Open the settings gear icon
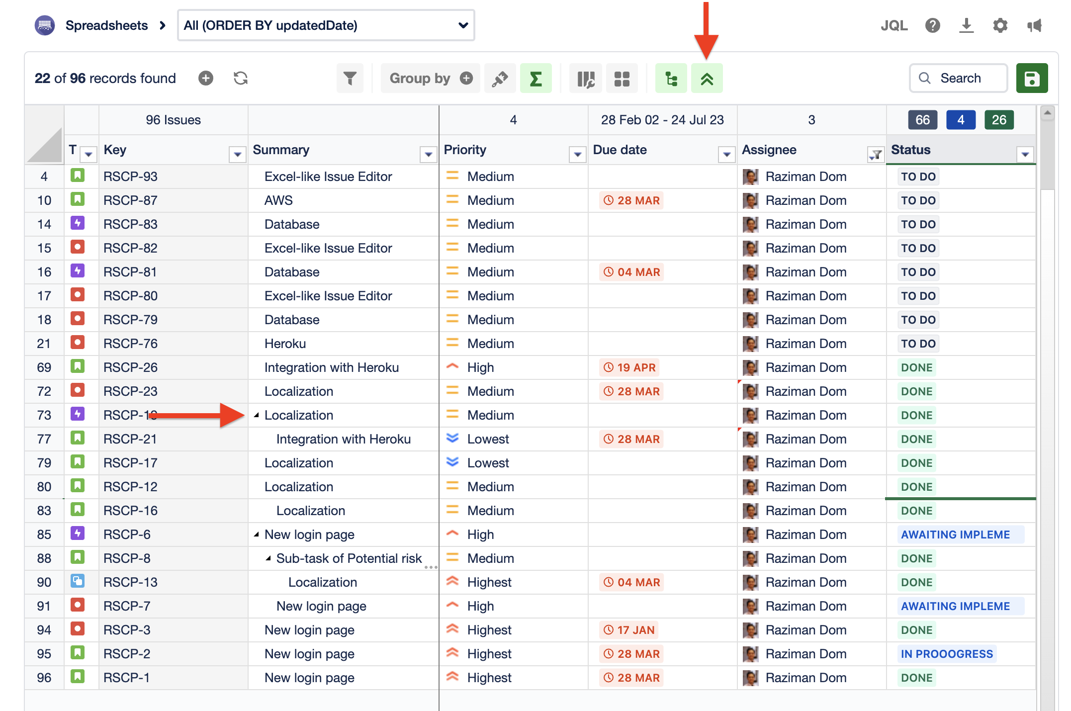Screen dimensions: 1071x711 (x=1000, y=25)
